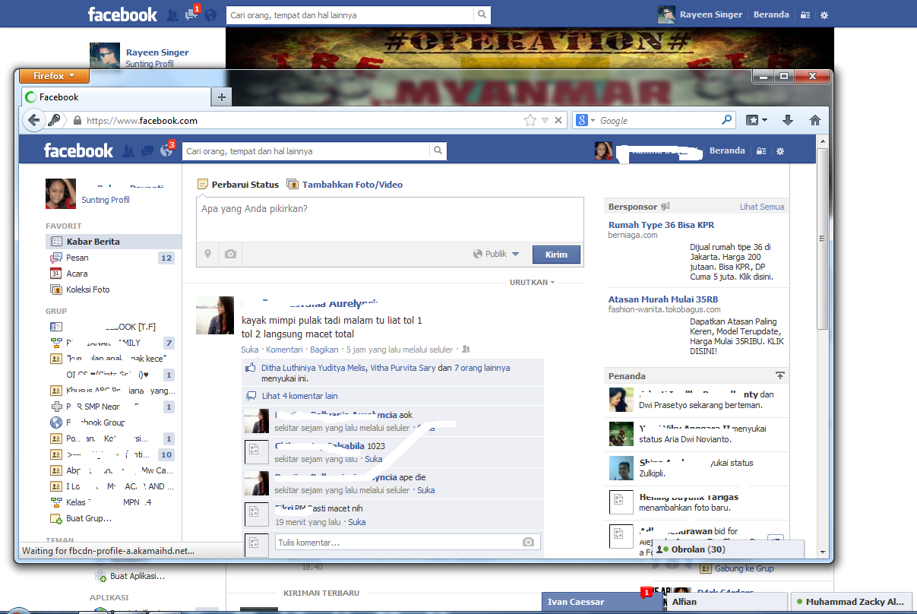Open Koleksi Foto in sidebar
917x614 pixels.
tap(113, 290)
